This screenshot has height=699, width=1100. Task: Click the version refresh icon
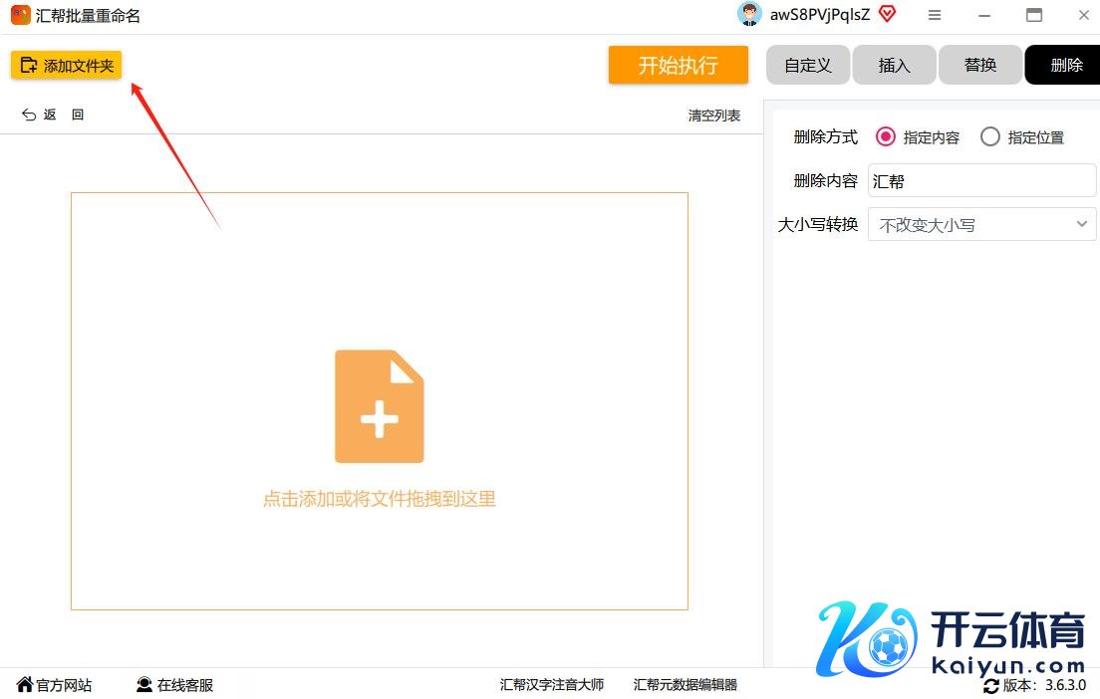point(990,686)
